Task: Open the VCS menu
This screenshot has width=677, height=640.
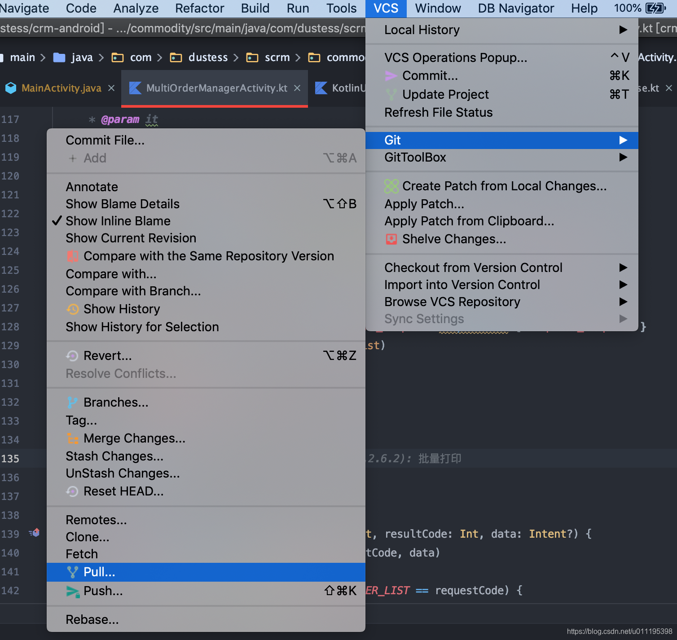Action: [x=386, y=8]
